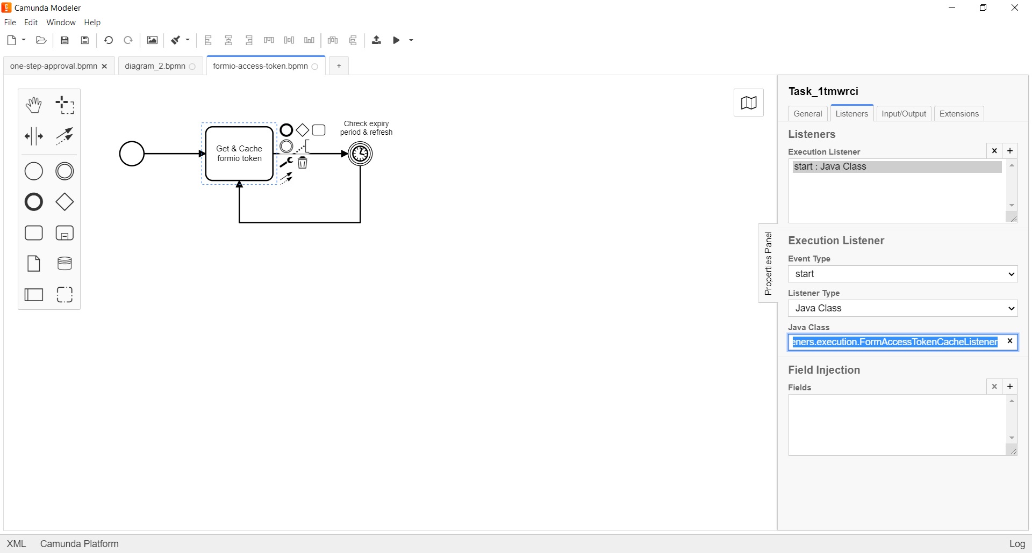Create an EndEvent from palette
This screenshot has height=553, width=1032.
coord(34,202)
